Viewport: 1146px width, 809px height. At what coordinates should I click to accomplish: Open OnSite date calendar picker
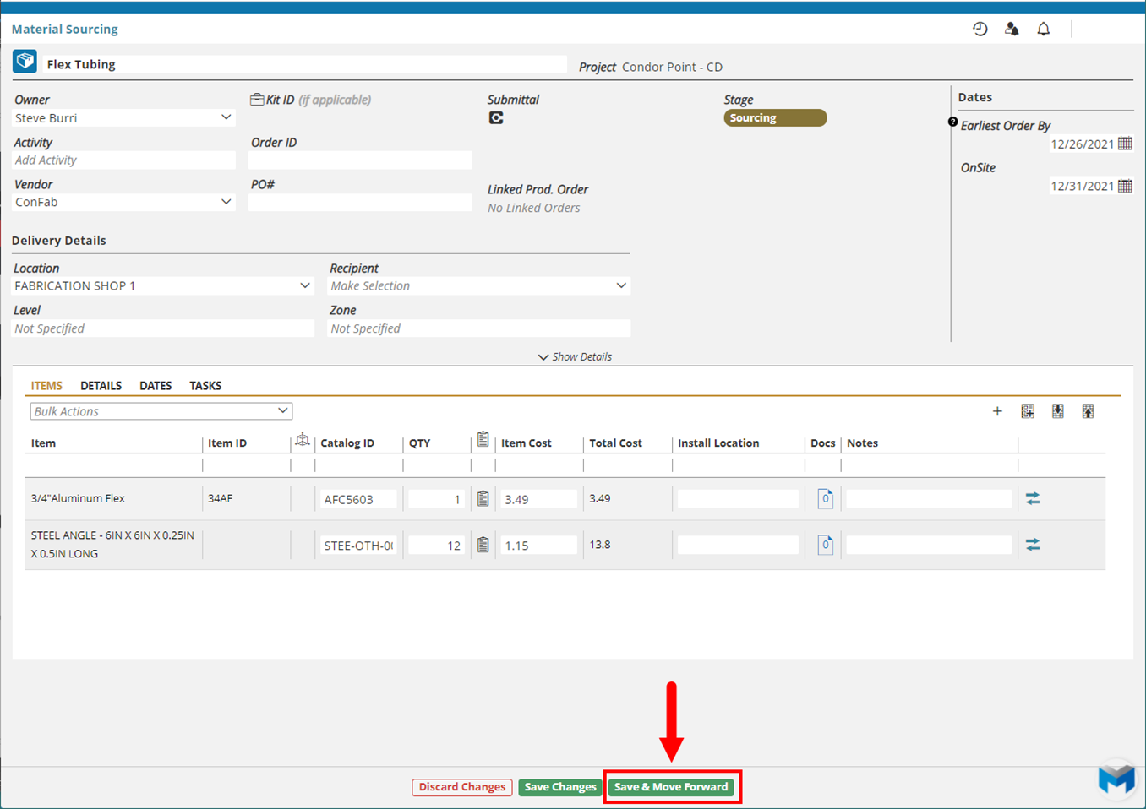point(1125,186)
